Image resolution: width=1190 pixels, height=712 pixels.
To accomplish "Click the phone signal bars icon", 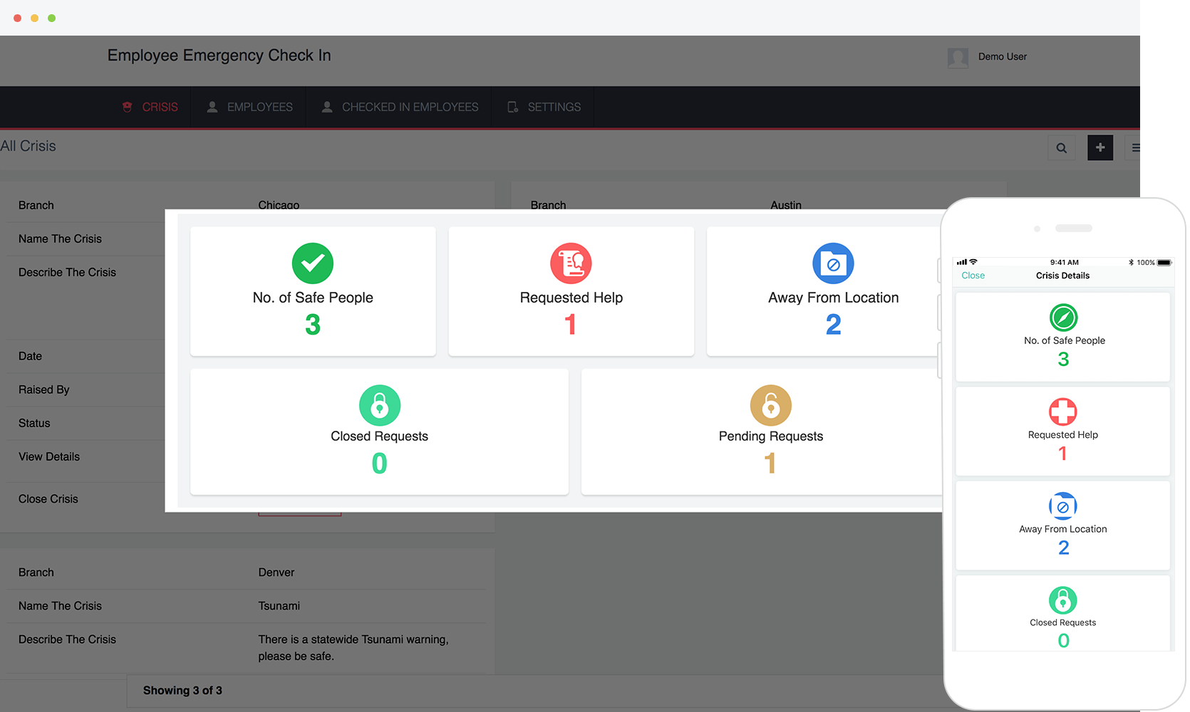I will click(962, 262).
